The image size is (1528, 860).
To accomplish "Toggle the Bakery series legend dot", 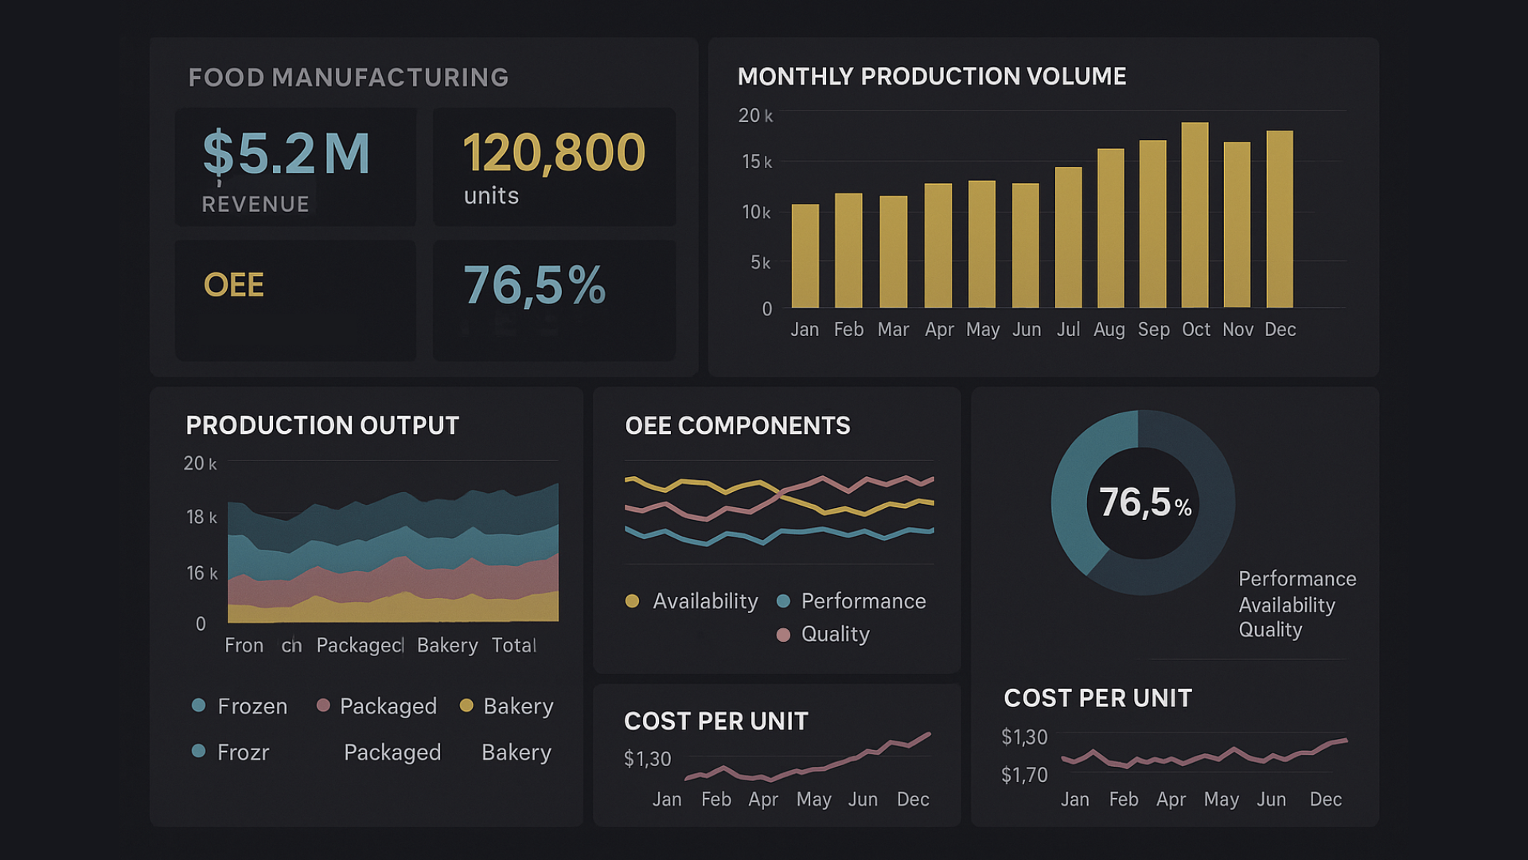I will (467, 706).
